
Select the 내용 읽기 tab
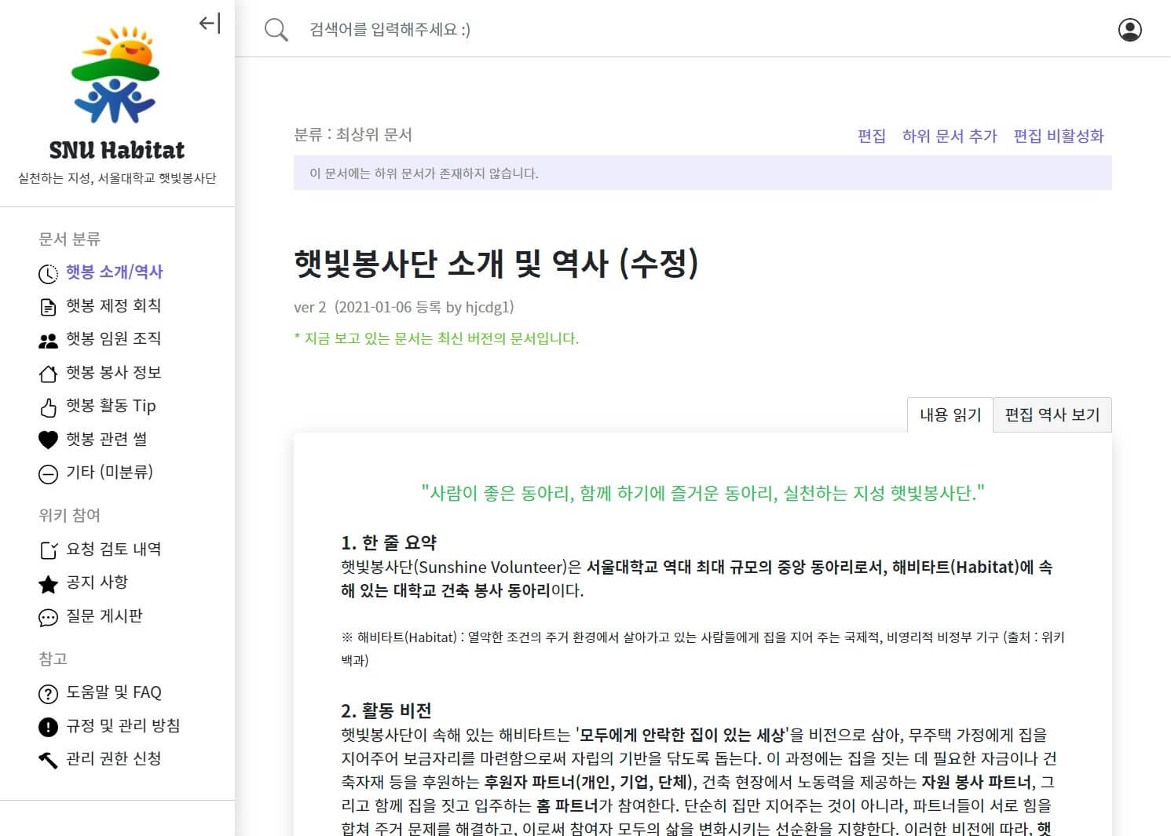(950, 414)
